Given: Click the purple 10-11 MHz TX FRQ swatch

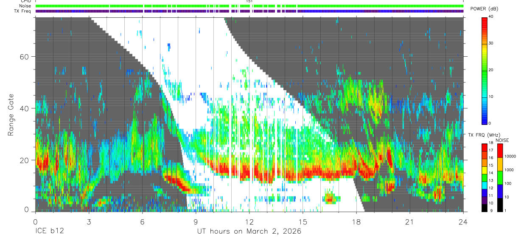Looking at the screenshot, I should [x=484, y=200].
